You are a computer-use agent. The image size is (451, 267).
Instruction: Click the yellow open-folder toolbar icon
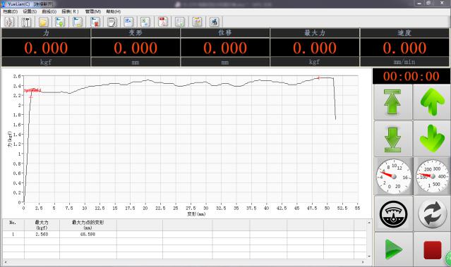44,22
